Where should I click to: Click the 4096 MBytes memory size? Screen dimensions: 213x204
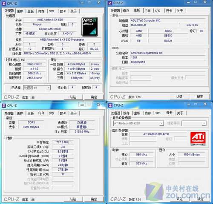tap(31, 127)
